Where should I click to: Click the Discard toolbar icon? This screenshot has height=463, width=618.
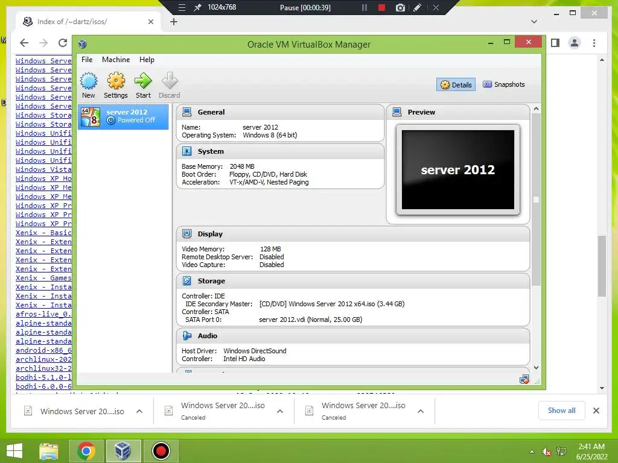(x=170, y=81)
